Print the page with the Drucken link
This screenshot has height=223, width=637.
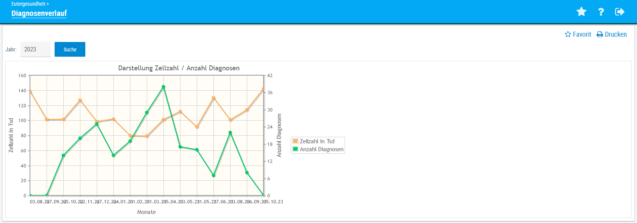615,34
